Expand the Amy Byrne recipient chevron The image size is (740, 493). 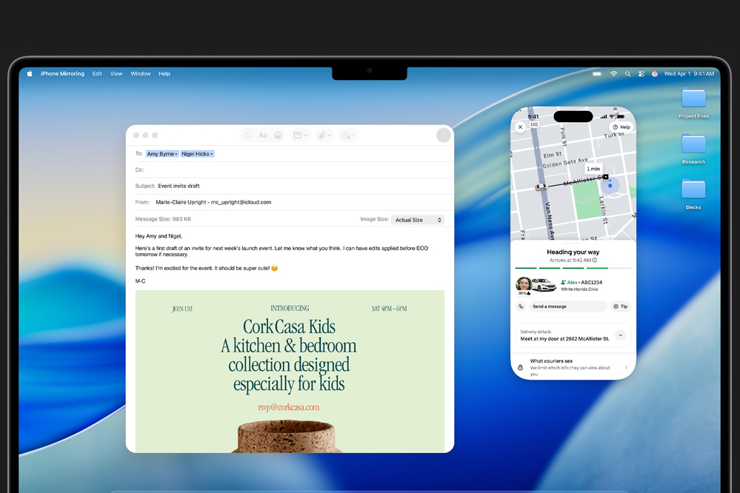click(x=176, y=154)
